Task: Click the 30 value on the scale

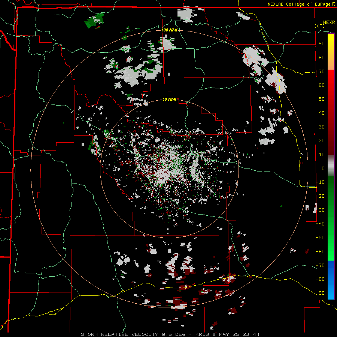Action: pos(322,127)
